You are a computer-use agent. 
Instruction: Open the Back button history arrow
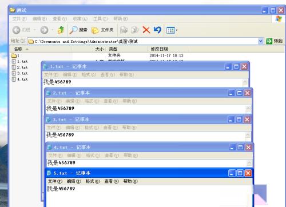coord(34,30)
